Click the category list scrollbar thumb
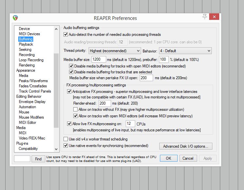 (56, 91)
